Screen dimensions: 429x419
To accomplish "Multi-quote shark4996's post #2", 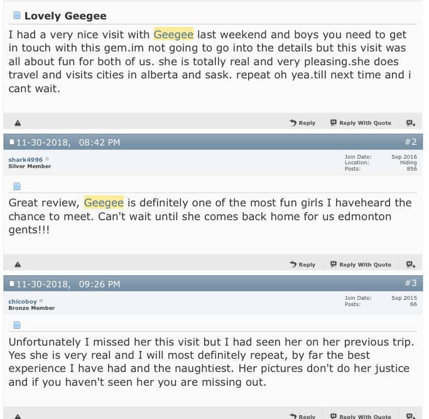I will tap(410, 265).
